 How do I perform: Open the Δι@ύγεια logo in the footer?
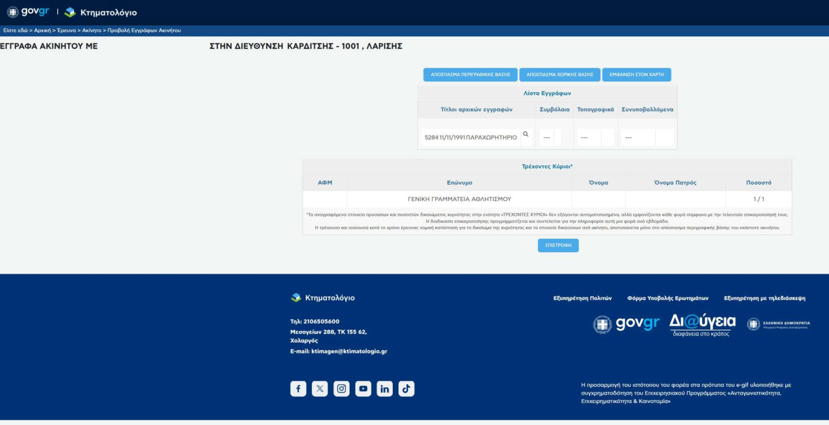(x=702, y=325)
